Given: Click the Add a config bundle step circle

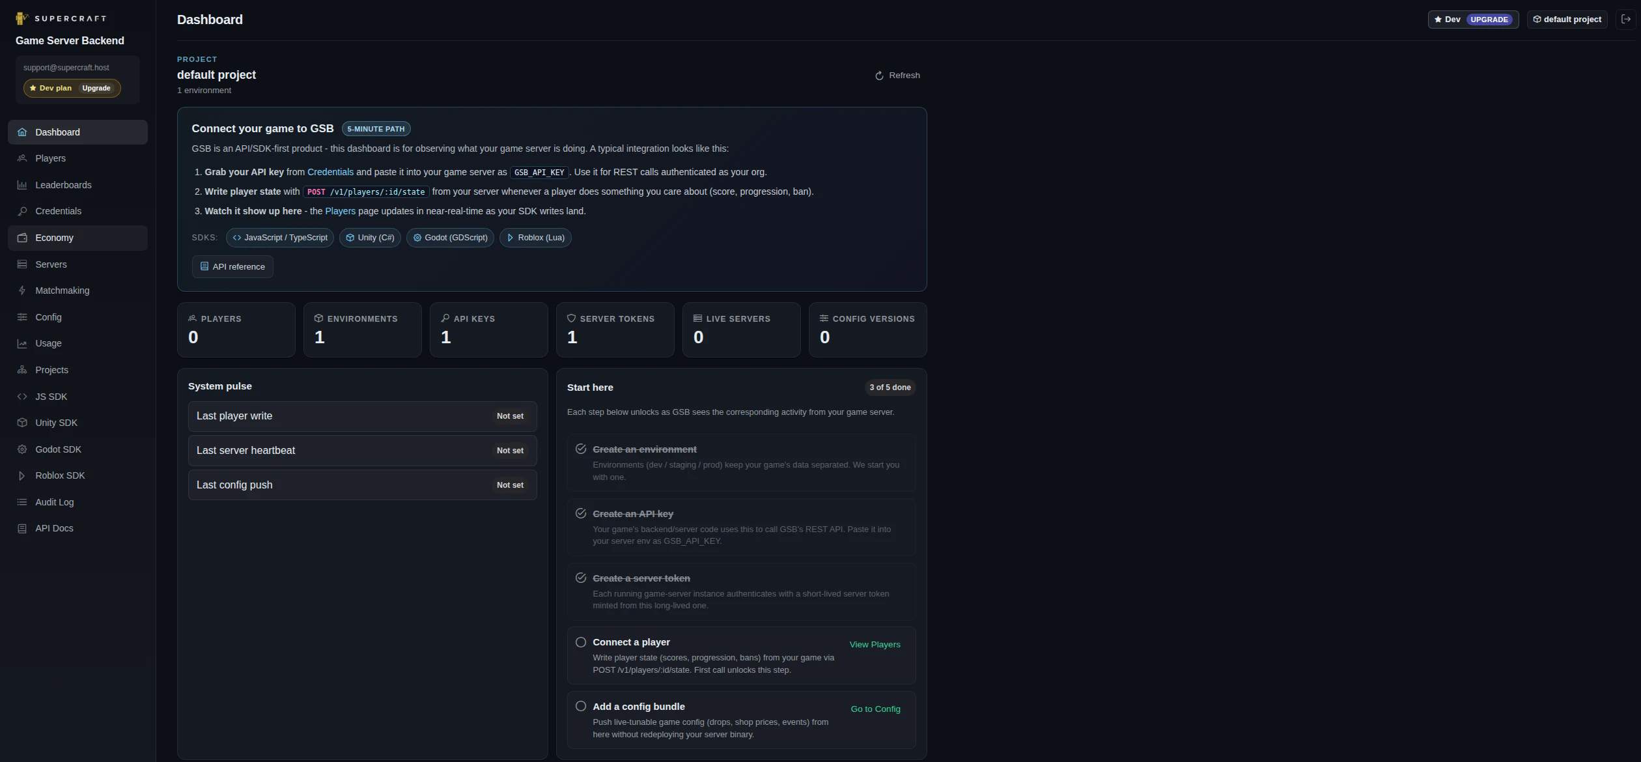Looking at the screenshot, I should 581,706.
